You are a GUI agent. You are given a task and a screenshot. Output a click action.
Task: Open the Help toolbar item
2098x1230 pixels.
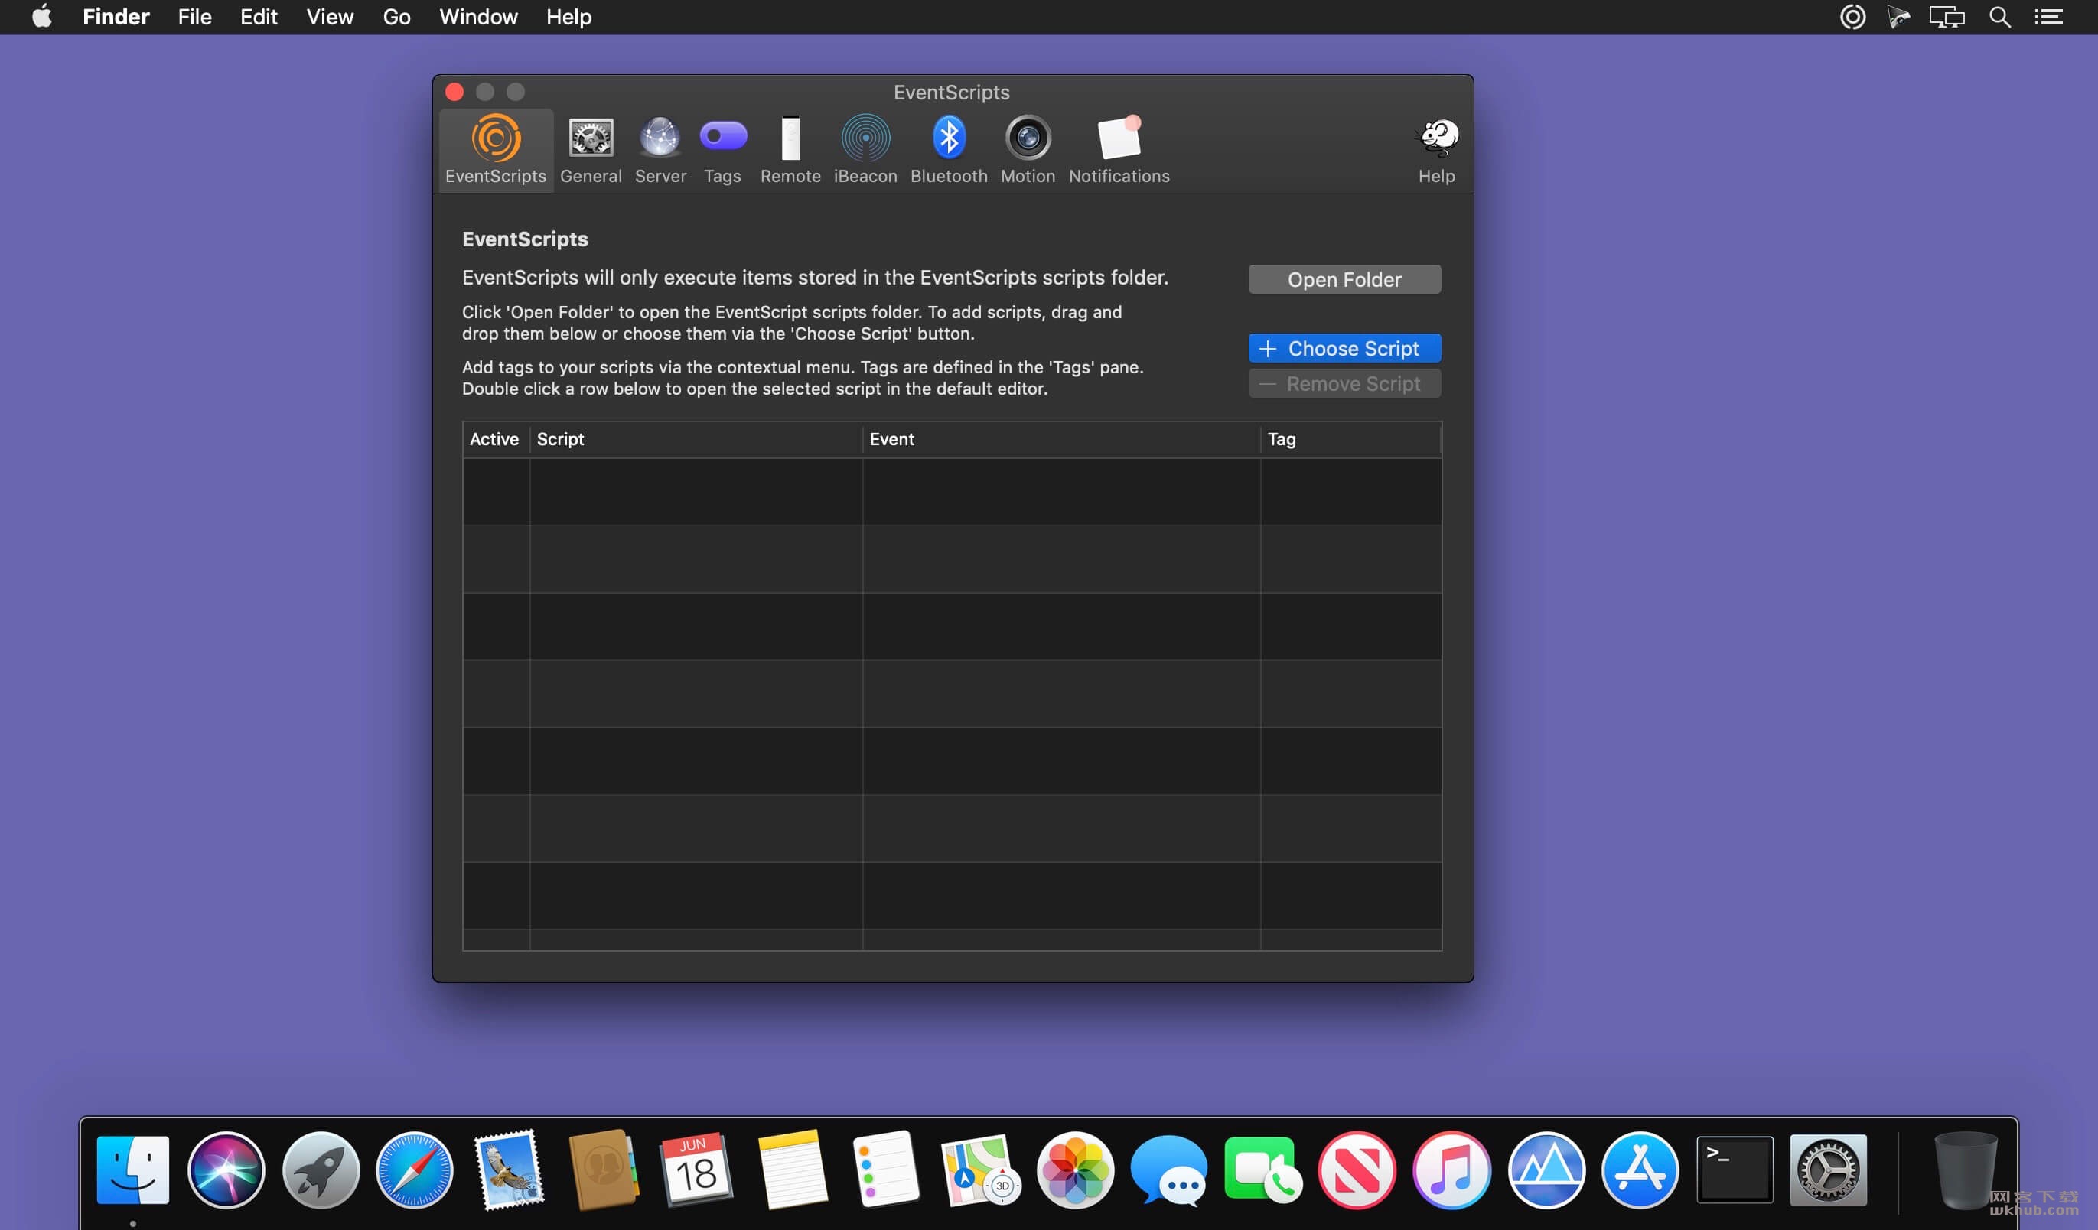point(1436,150)
